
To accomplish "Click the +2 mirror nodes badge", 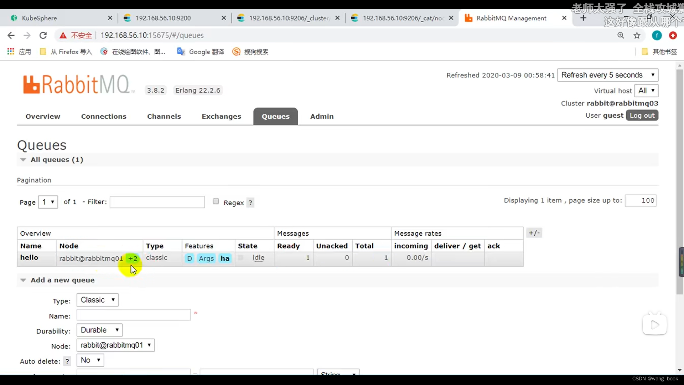I will [x=133, y=258].
